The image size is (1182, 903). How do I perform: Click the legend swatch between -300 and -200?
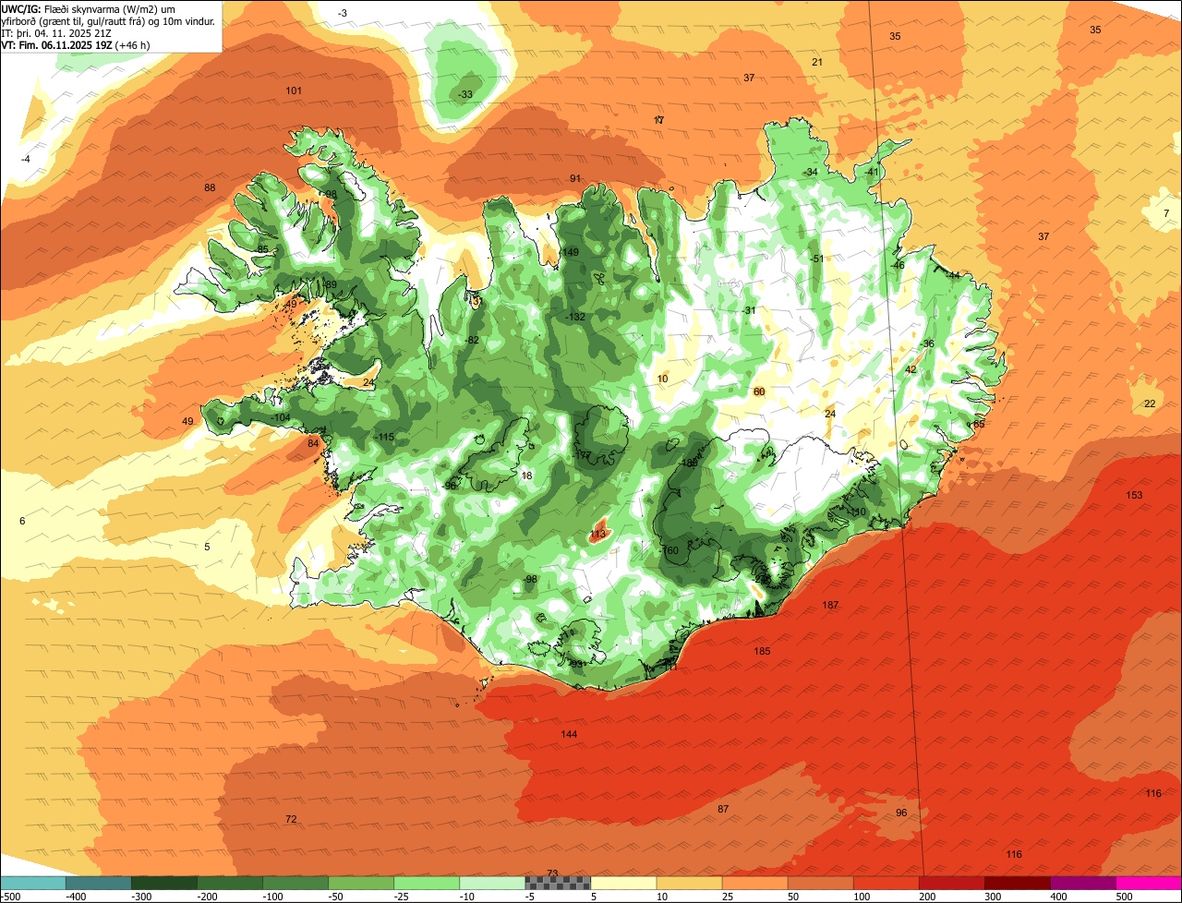point(164,883)
